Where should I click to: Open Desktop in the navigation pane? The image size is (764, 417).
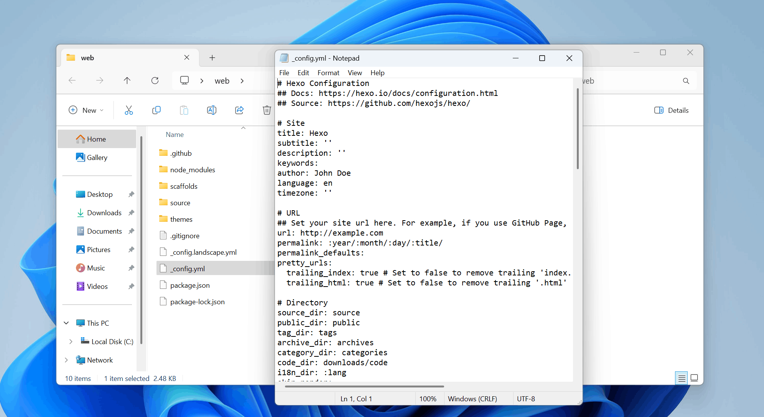click(x=97, y=194)
